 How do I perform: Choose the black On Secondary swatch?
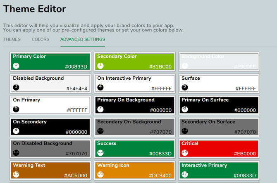click(50, 126)
